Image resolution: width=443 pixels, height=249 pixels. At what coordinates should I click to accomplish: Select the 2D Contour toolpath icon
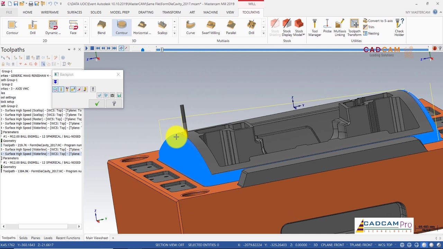point(12,27)
